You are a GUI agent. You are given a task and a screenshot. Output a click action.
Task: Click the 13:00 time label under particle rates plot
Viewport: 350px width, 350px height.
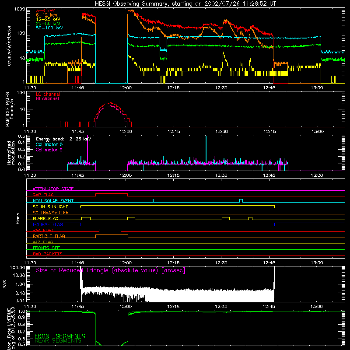[x=318, y=132]
